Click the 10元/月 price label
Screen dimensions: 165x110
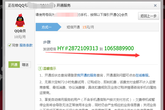coord(20,36)
